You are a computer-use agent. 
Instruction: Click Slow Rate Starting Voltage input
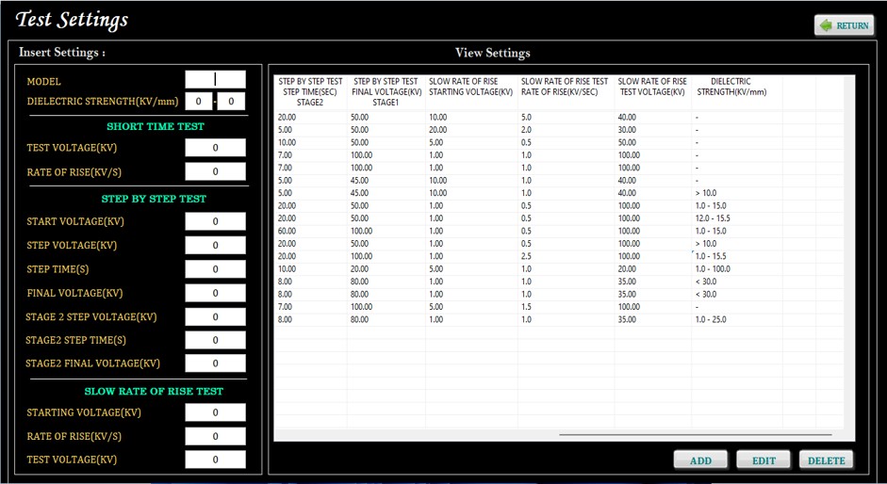(215, 412)
